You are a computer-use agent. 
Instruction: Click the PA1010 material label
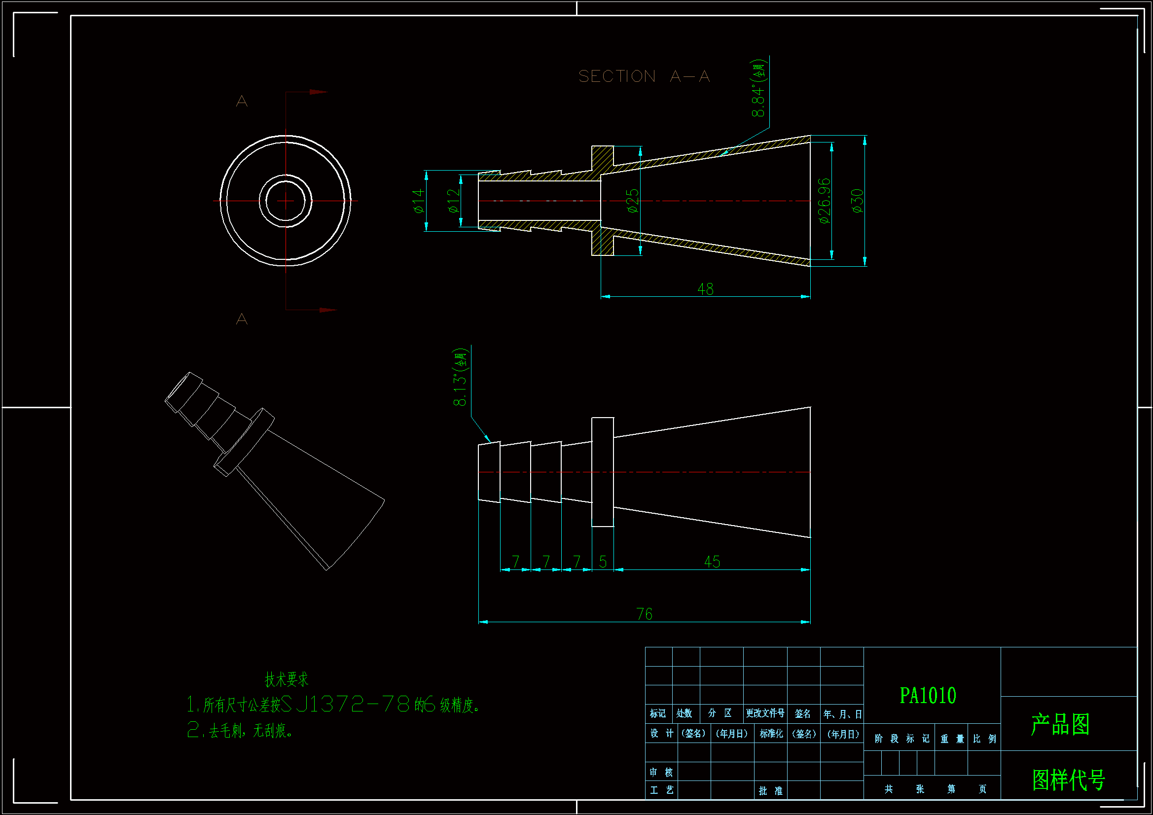click(928, 696)
